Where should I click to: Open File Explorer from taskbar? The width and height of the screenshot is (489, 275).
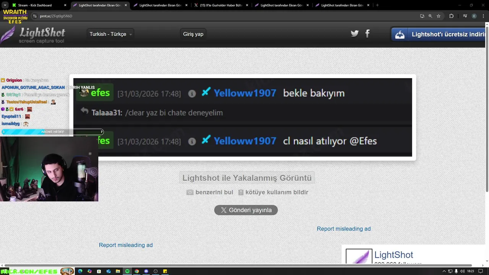click(x=118, y=271)
